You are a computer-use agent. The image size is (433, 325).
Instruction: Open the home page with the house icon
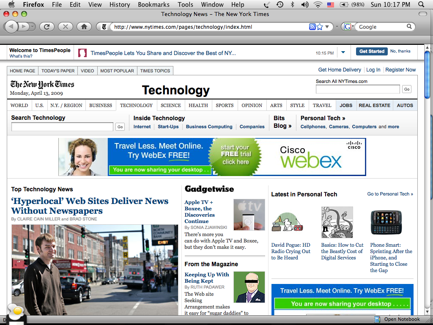coord(84,27)
